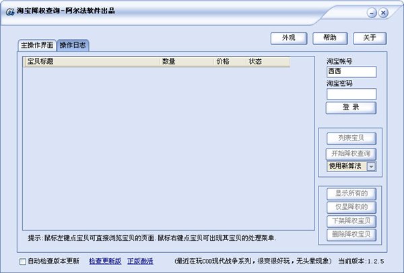This screenshot has height=273, width=404.
Task: Focus the 淘宝密码 input field
Action: [351, 94]
